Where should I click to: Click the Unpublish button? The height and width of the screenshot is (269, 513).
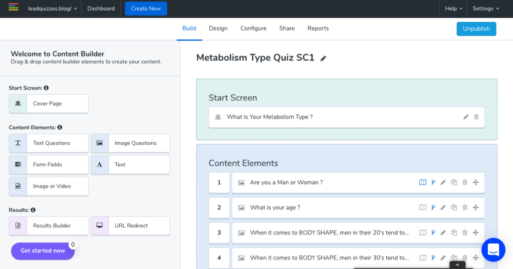pos(476,29)
